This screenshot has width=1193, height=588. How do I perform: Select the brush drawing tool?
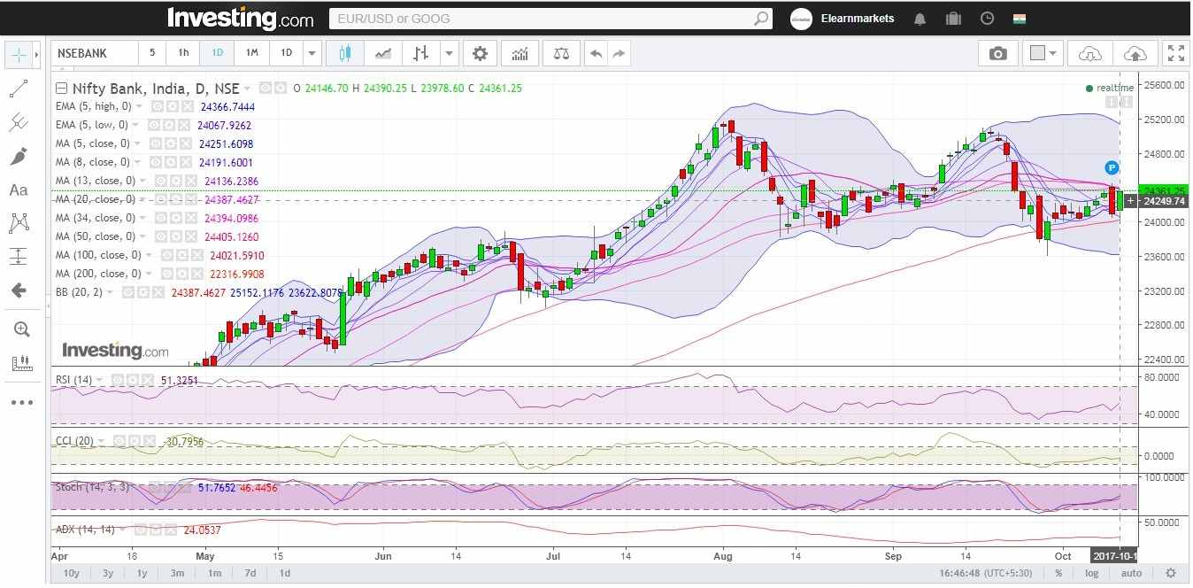pos(19,157)
